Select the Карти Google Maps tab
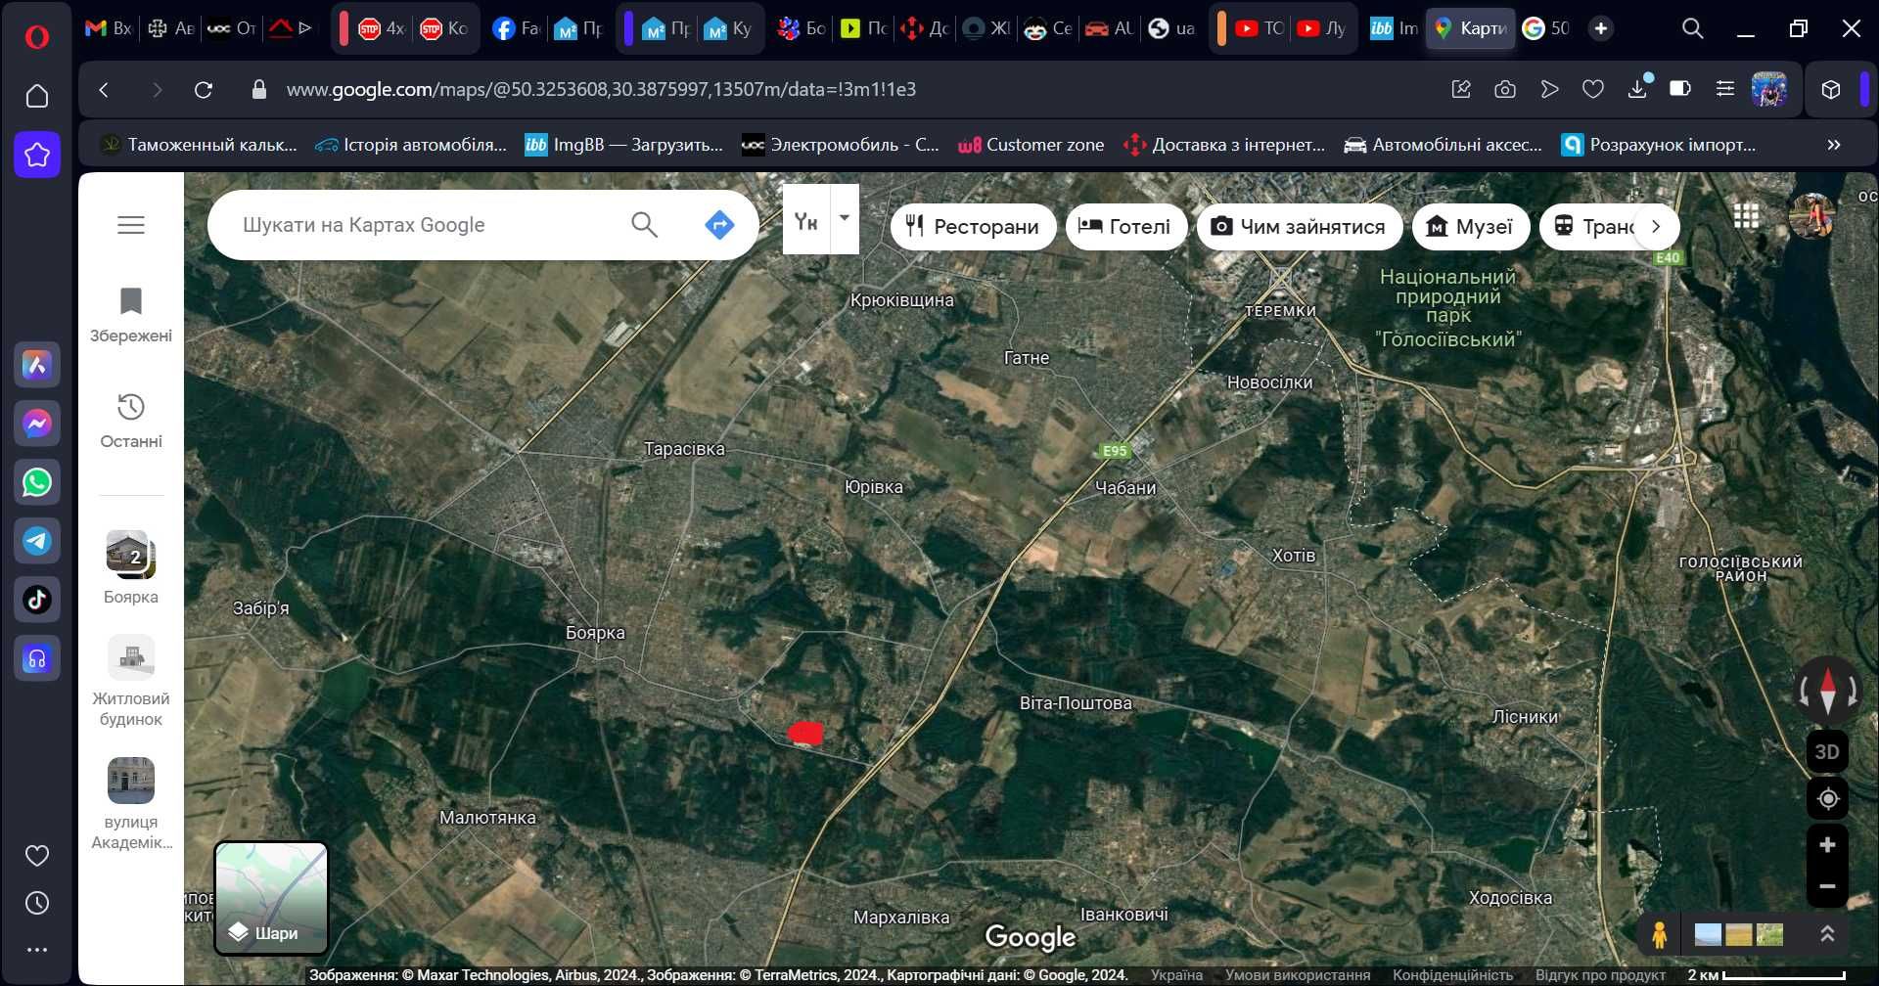Screen dimensions: 1879x986 coord(1470,29)
